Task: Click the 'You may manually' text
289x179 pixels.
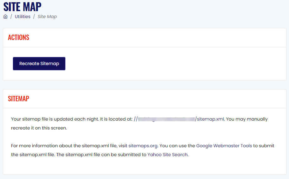Action: (x=247, y=119)
